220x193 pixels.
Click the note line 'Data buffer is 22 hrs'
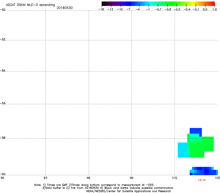pos(108,188)
